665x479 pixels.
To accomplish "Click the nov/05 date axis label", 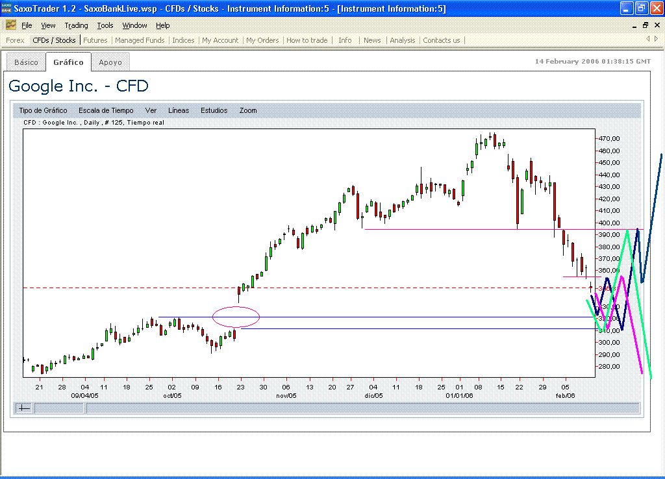I will (x=286, y=395).
